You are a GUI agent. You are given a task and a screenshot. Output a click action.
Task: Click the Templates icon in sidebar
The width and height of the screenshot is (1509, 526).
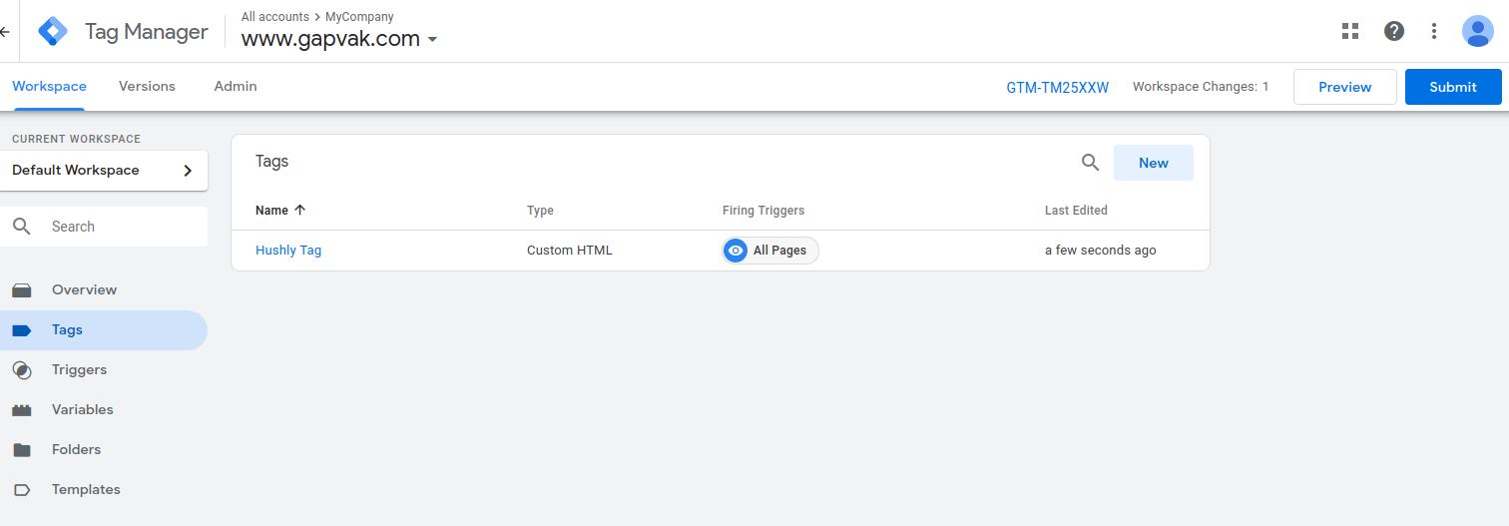tap(22, 490)
